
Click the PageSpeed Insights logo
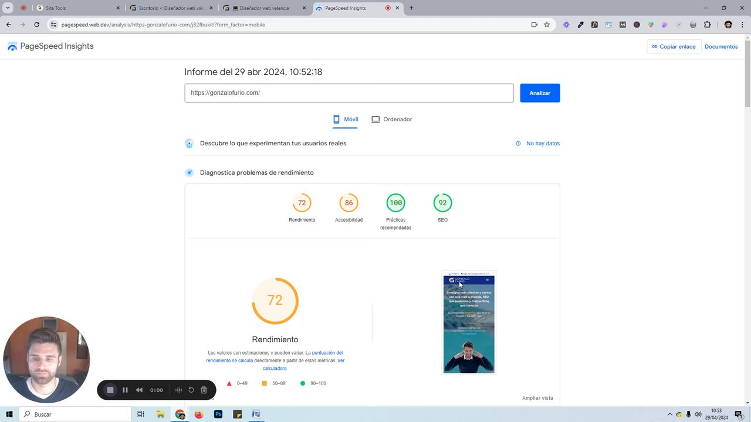coord(50,46)
